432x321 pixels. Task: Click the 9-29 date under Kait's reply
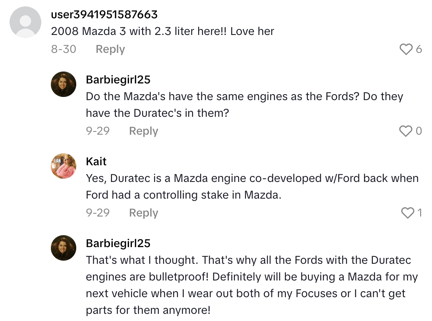click(x=98, y=213)
